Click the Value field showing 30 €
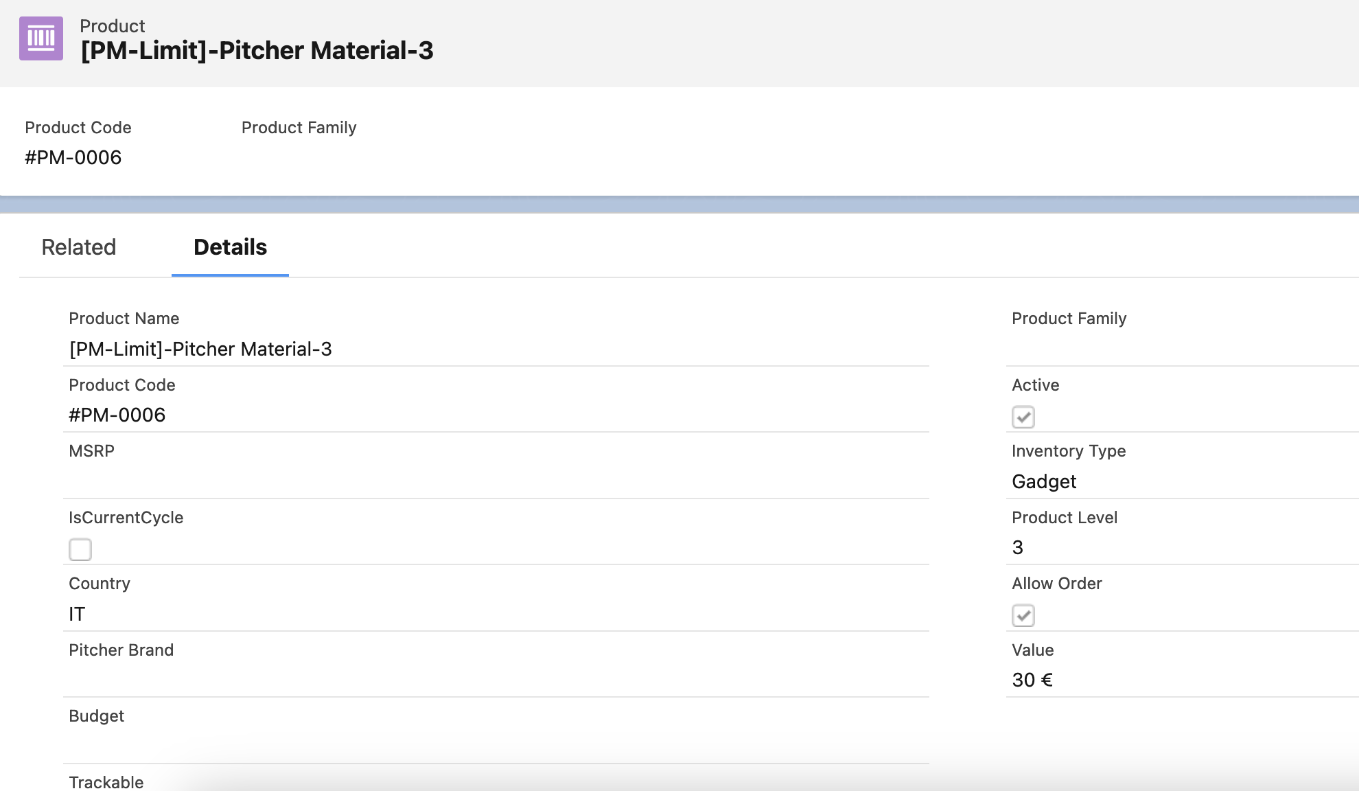 (x=1032, y=680)
